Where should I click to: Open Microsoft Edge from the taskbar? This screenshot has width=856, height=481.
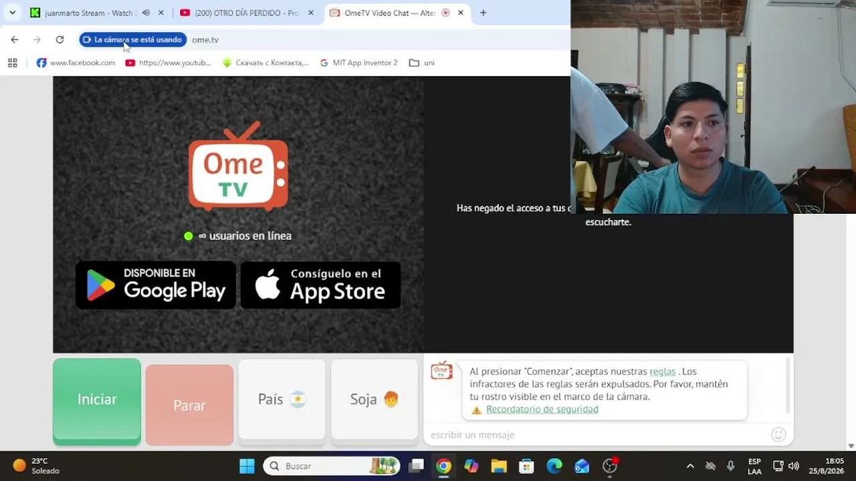[554, 466]
